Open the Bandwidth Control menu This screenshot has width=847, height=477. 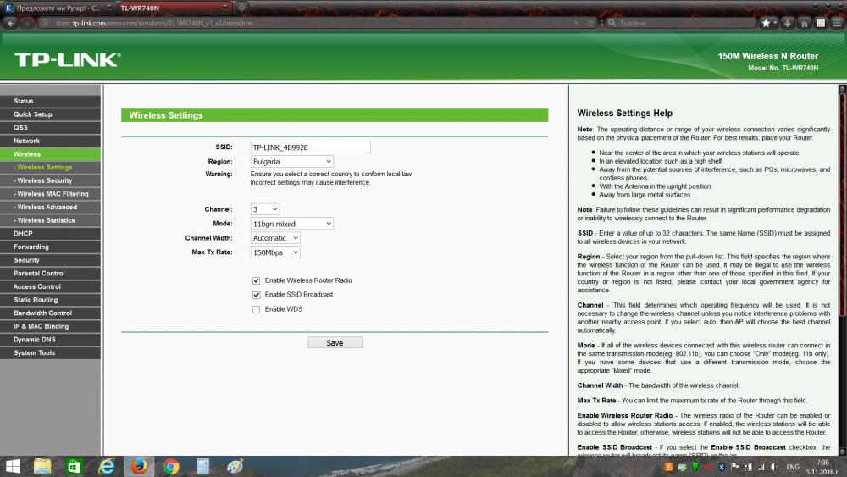click(x=50, y=313)
